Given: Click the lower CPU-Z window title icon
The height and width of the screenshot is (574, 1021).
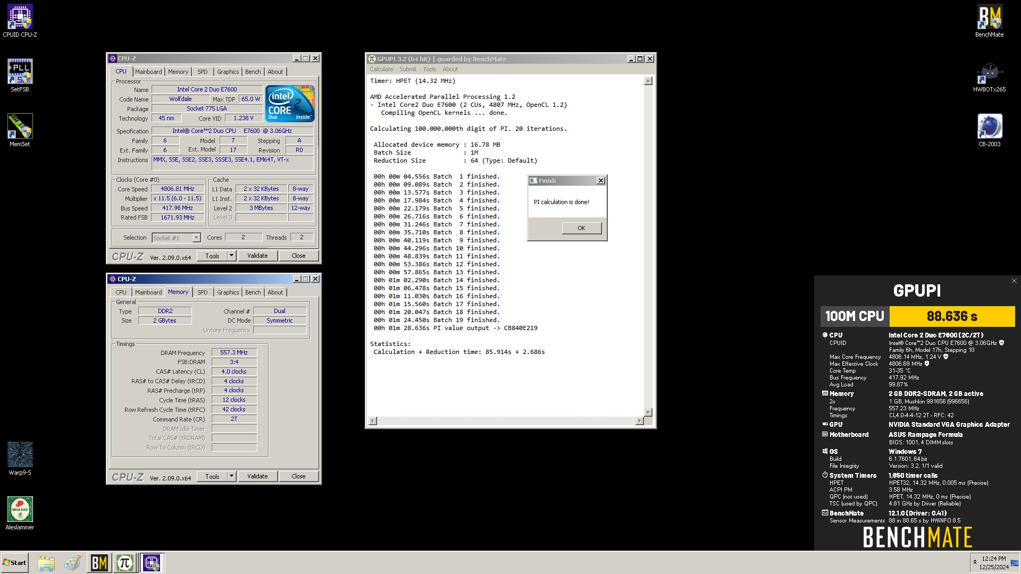Looking at the screenshot, I should click(113, 279).
